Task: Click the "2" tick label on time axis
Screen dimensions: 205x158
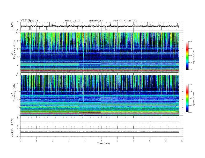Action: coord(53,141)
